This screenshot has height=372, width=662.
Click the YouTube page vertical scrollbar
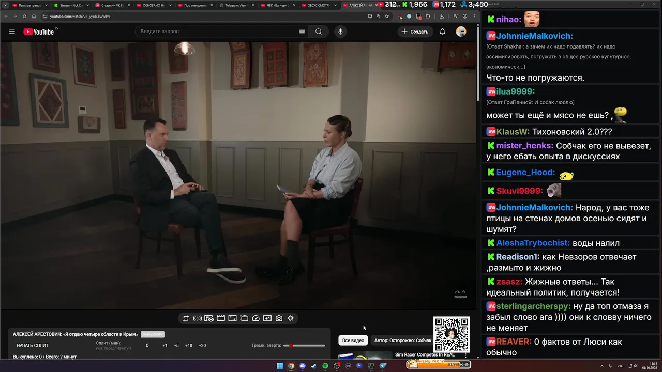point(478,65)
